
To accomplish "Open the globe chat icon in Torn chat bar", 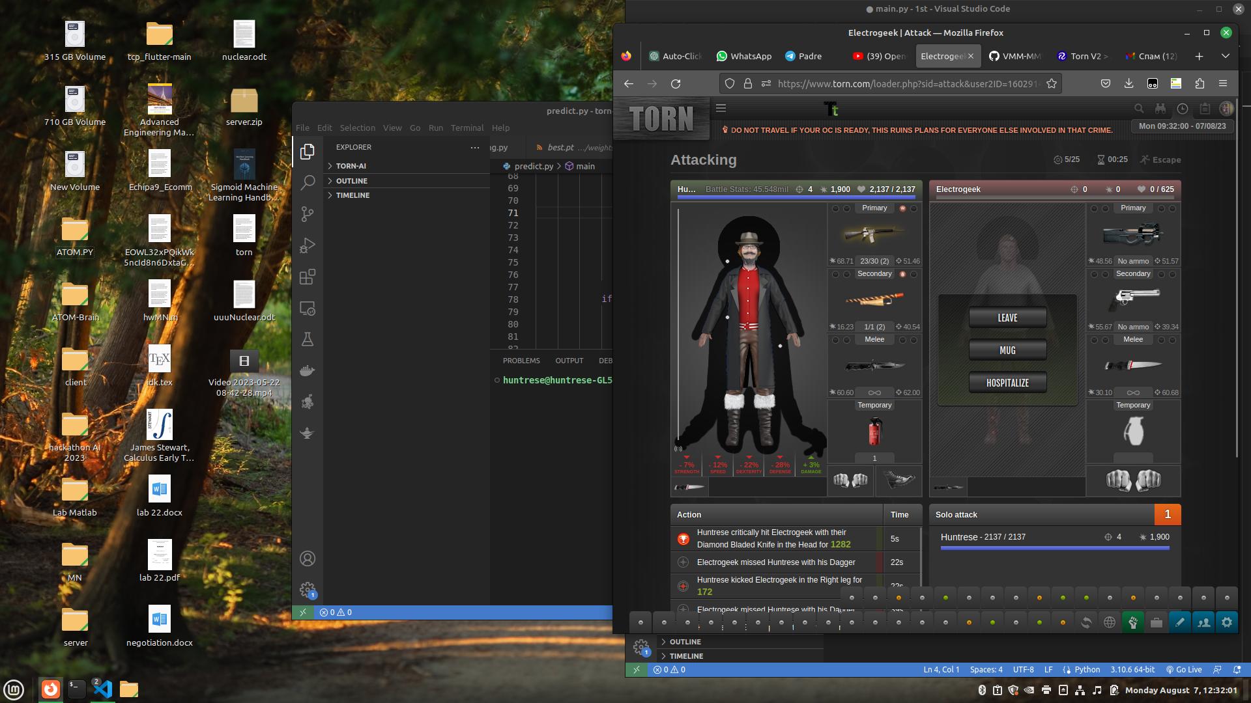I will 1110,622.
